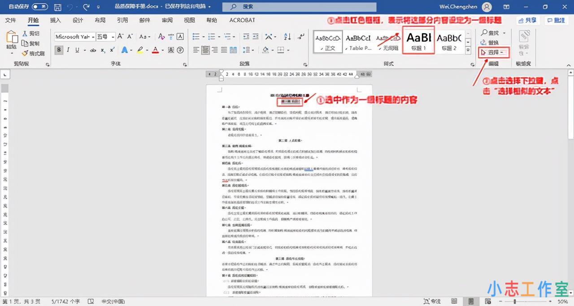The image size is (574, 306).
Task: Open the Select dropdown in editing group
Action: [493, 53]
